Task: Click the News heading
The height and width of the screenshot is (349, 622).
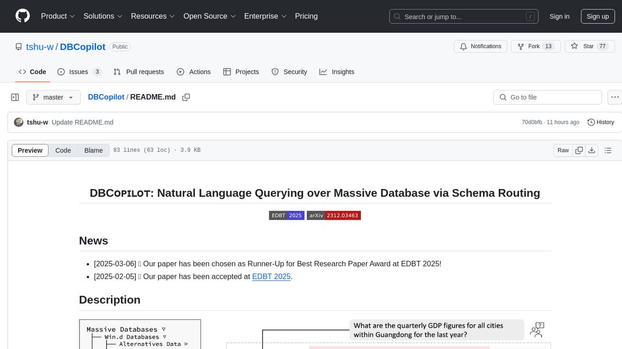Action: click(94, 241)
